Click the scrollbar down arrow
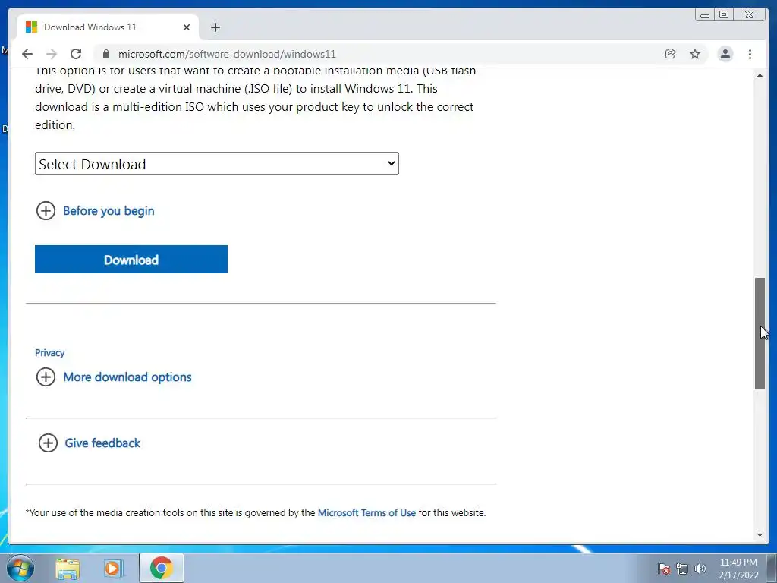Viewport: 777px width, 583px height. click(760, 535)
